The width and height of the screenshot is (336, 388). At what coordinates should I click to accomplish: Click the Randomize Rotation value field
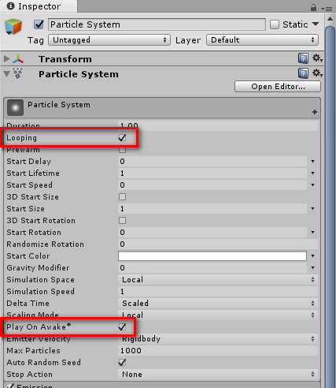pos(218,244)
